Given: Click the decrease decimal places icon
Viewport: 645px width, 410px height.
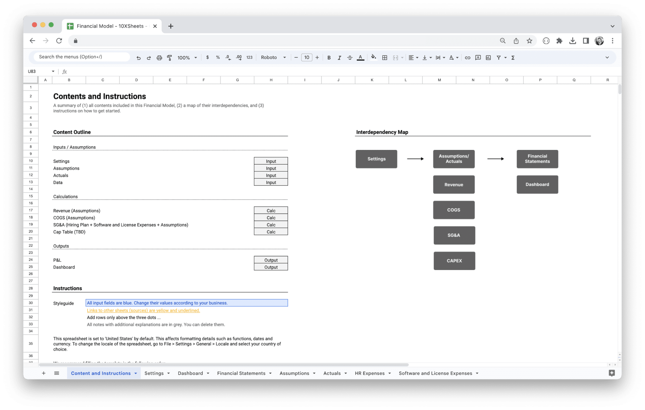Looking at the screenshot, I should 228,57.
